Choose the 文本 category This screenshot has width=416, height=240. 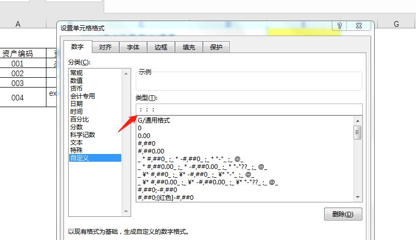tap(95, 142)
